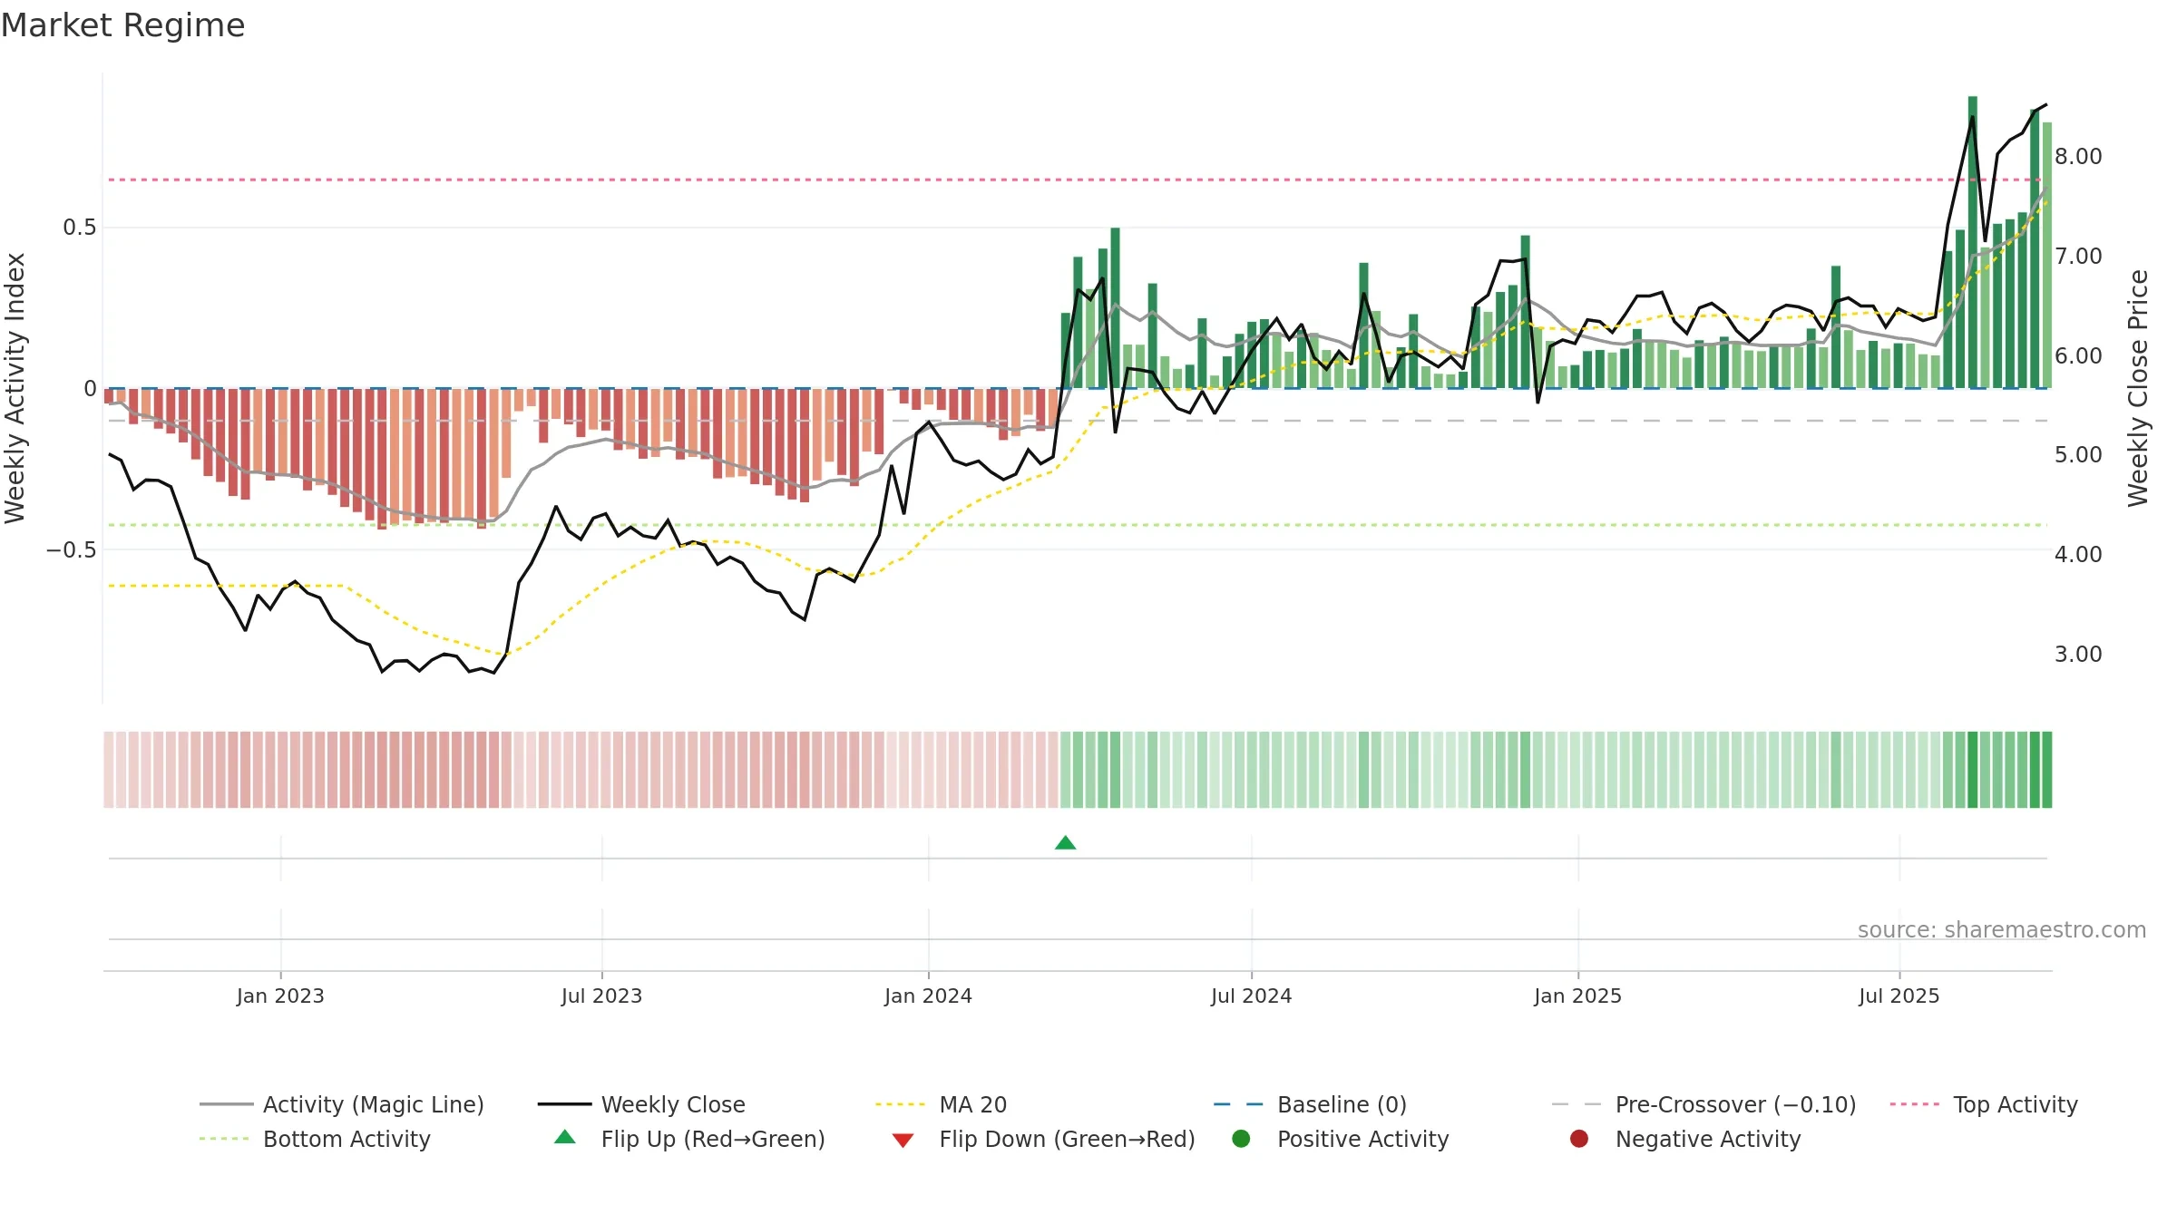The width and height of the screenshot is (2177, 1224).
Task: Click the 4.00 price axis tick
Action: pyautogui.click(x=2078, y=555)
